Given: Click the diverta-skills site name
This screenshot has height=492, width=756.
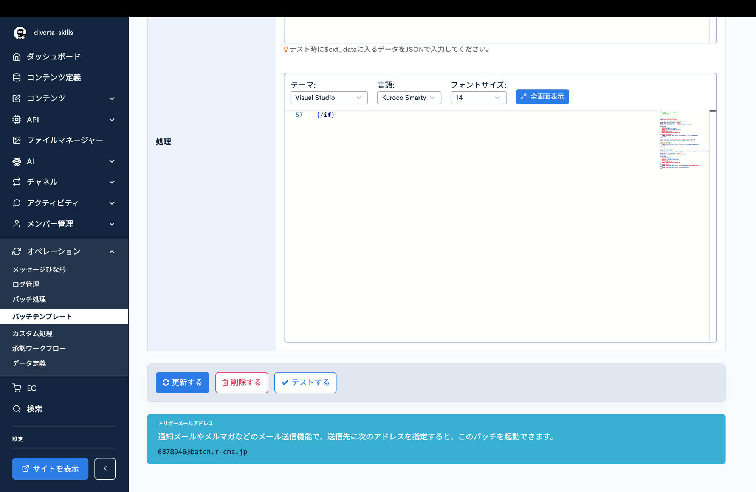Looking at the screenshot, I should [x=53, y=33].
